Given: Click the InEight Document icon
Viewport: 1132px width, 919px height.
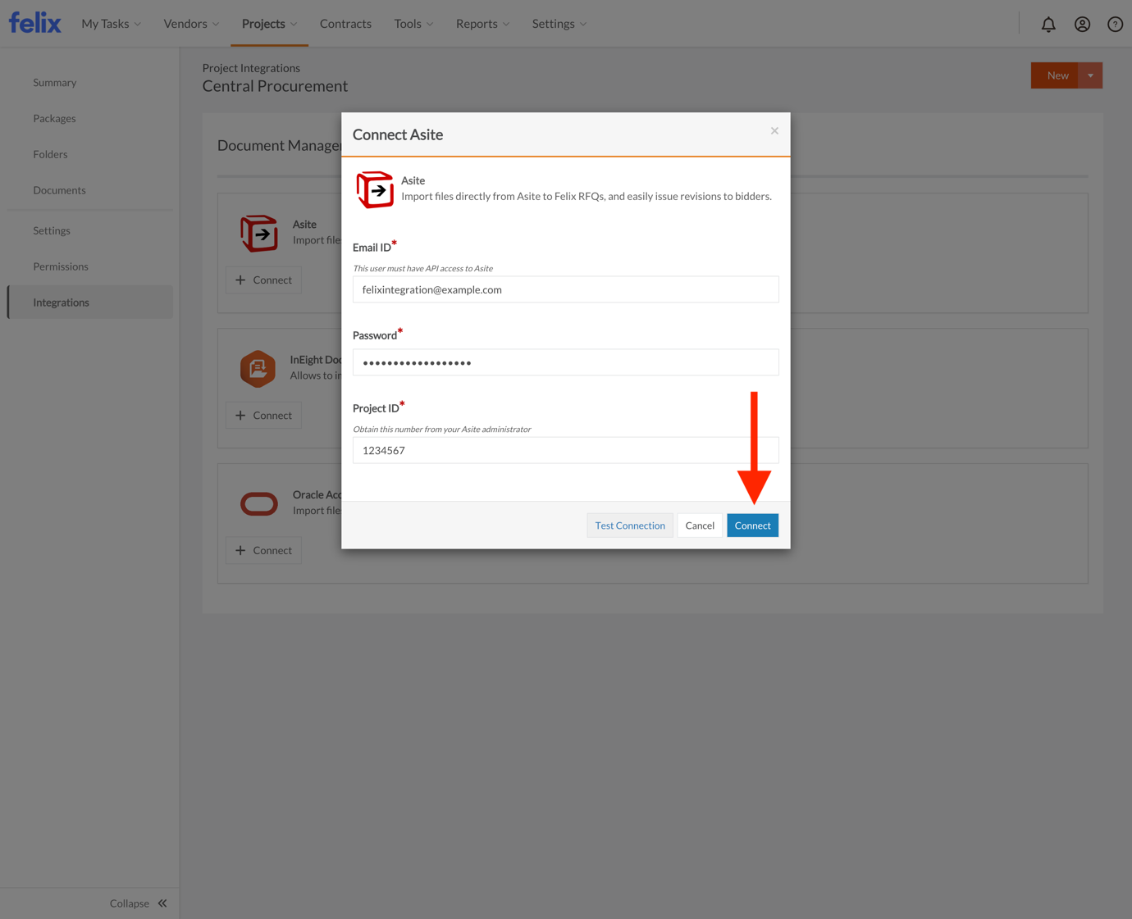Looking at the screenshot, I should (258, 369).
